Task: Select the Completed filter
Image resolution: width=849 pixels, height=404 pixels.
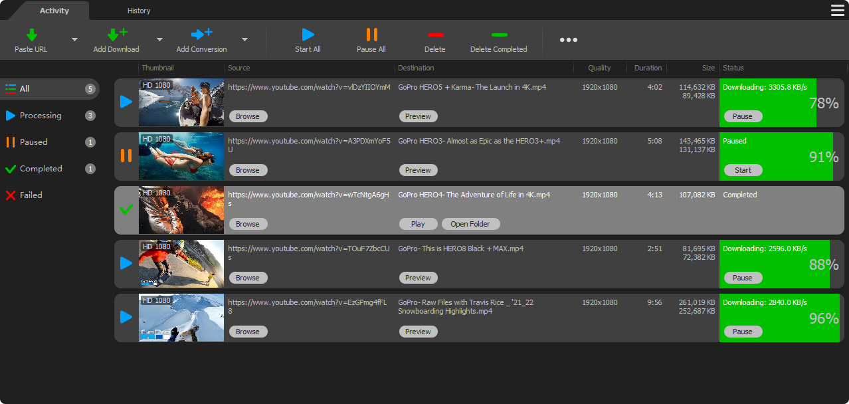Action: coord(50,169)
